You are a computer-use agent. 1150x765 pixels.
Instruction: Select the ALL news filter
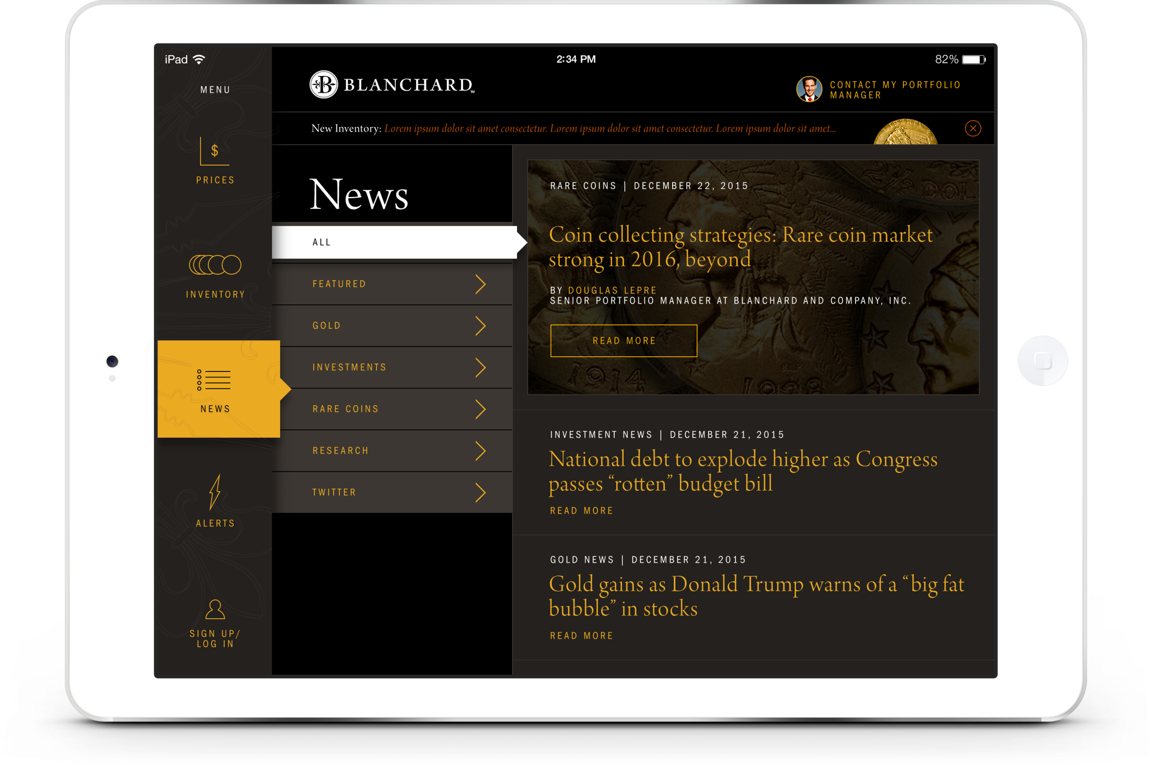[394, 242]
